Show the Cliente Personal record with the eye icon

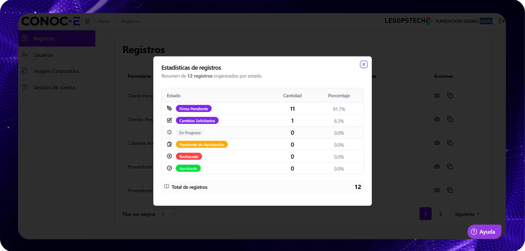pos(437,96)
